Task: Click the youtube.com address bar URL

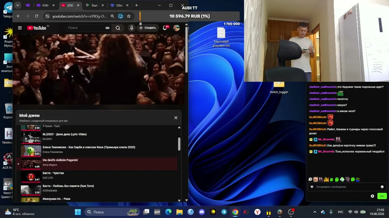Action: click(x=79, y=16)
